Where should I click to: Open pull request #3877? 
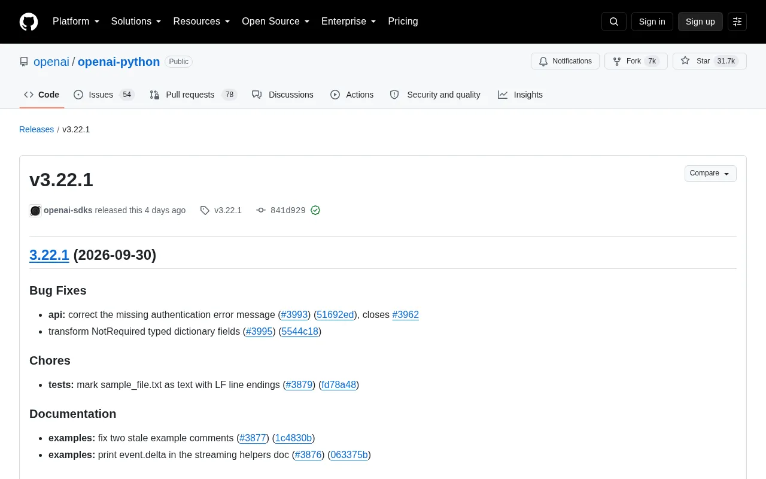pyautogui.click(x=253, y=438)
